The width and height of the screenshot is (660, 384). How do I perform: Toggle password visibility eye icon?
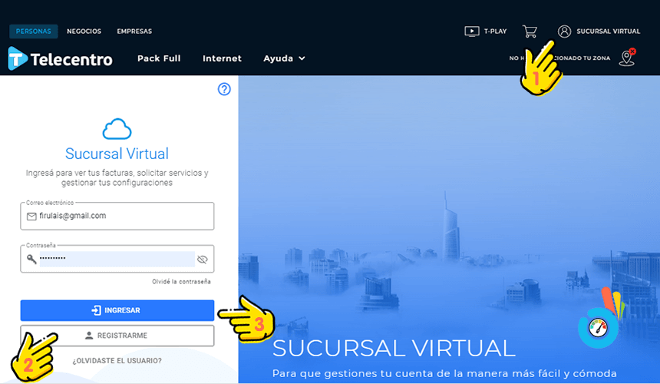click(x=203, y=259)
